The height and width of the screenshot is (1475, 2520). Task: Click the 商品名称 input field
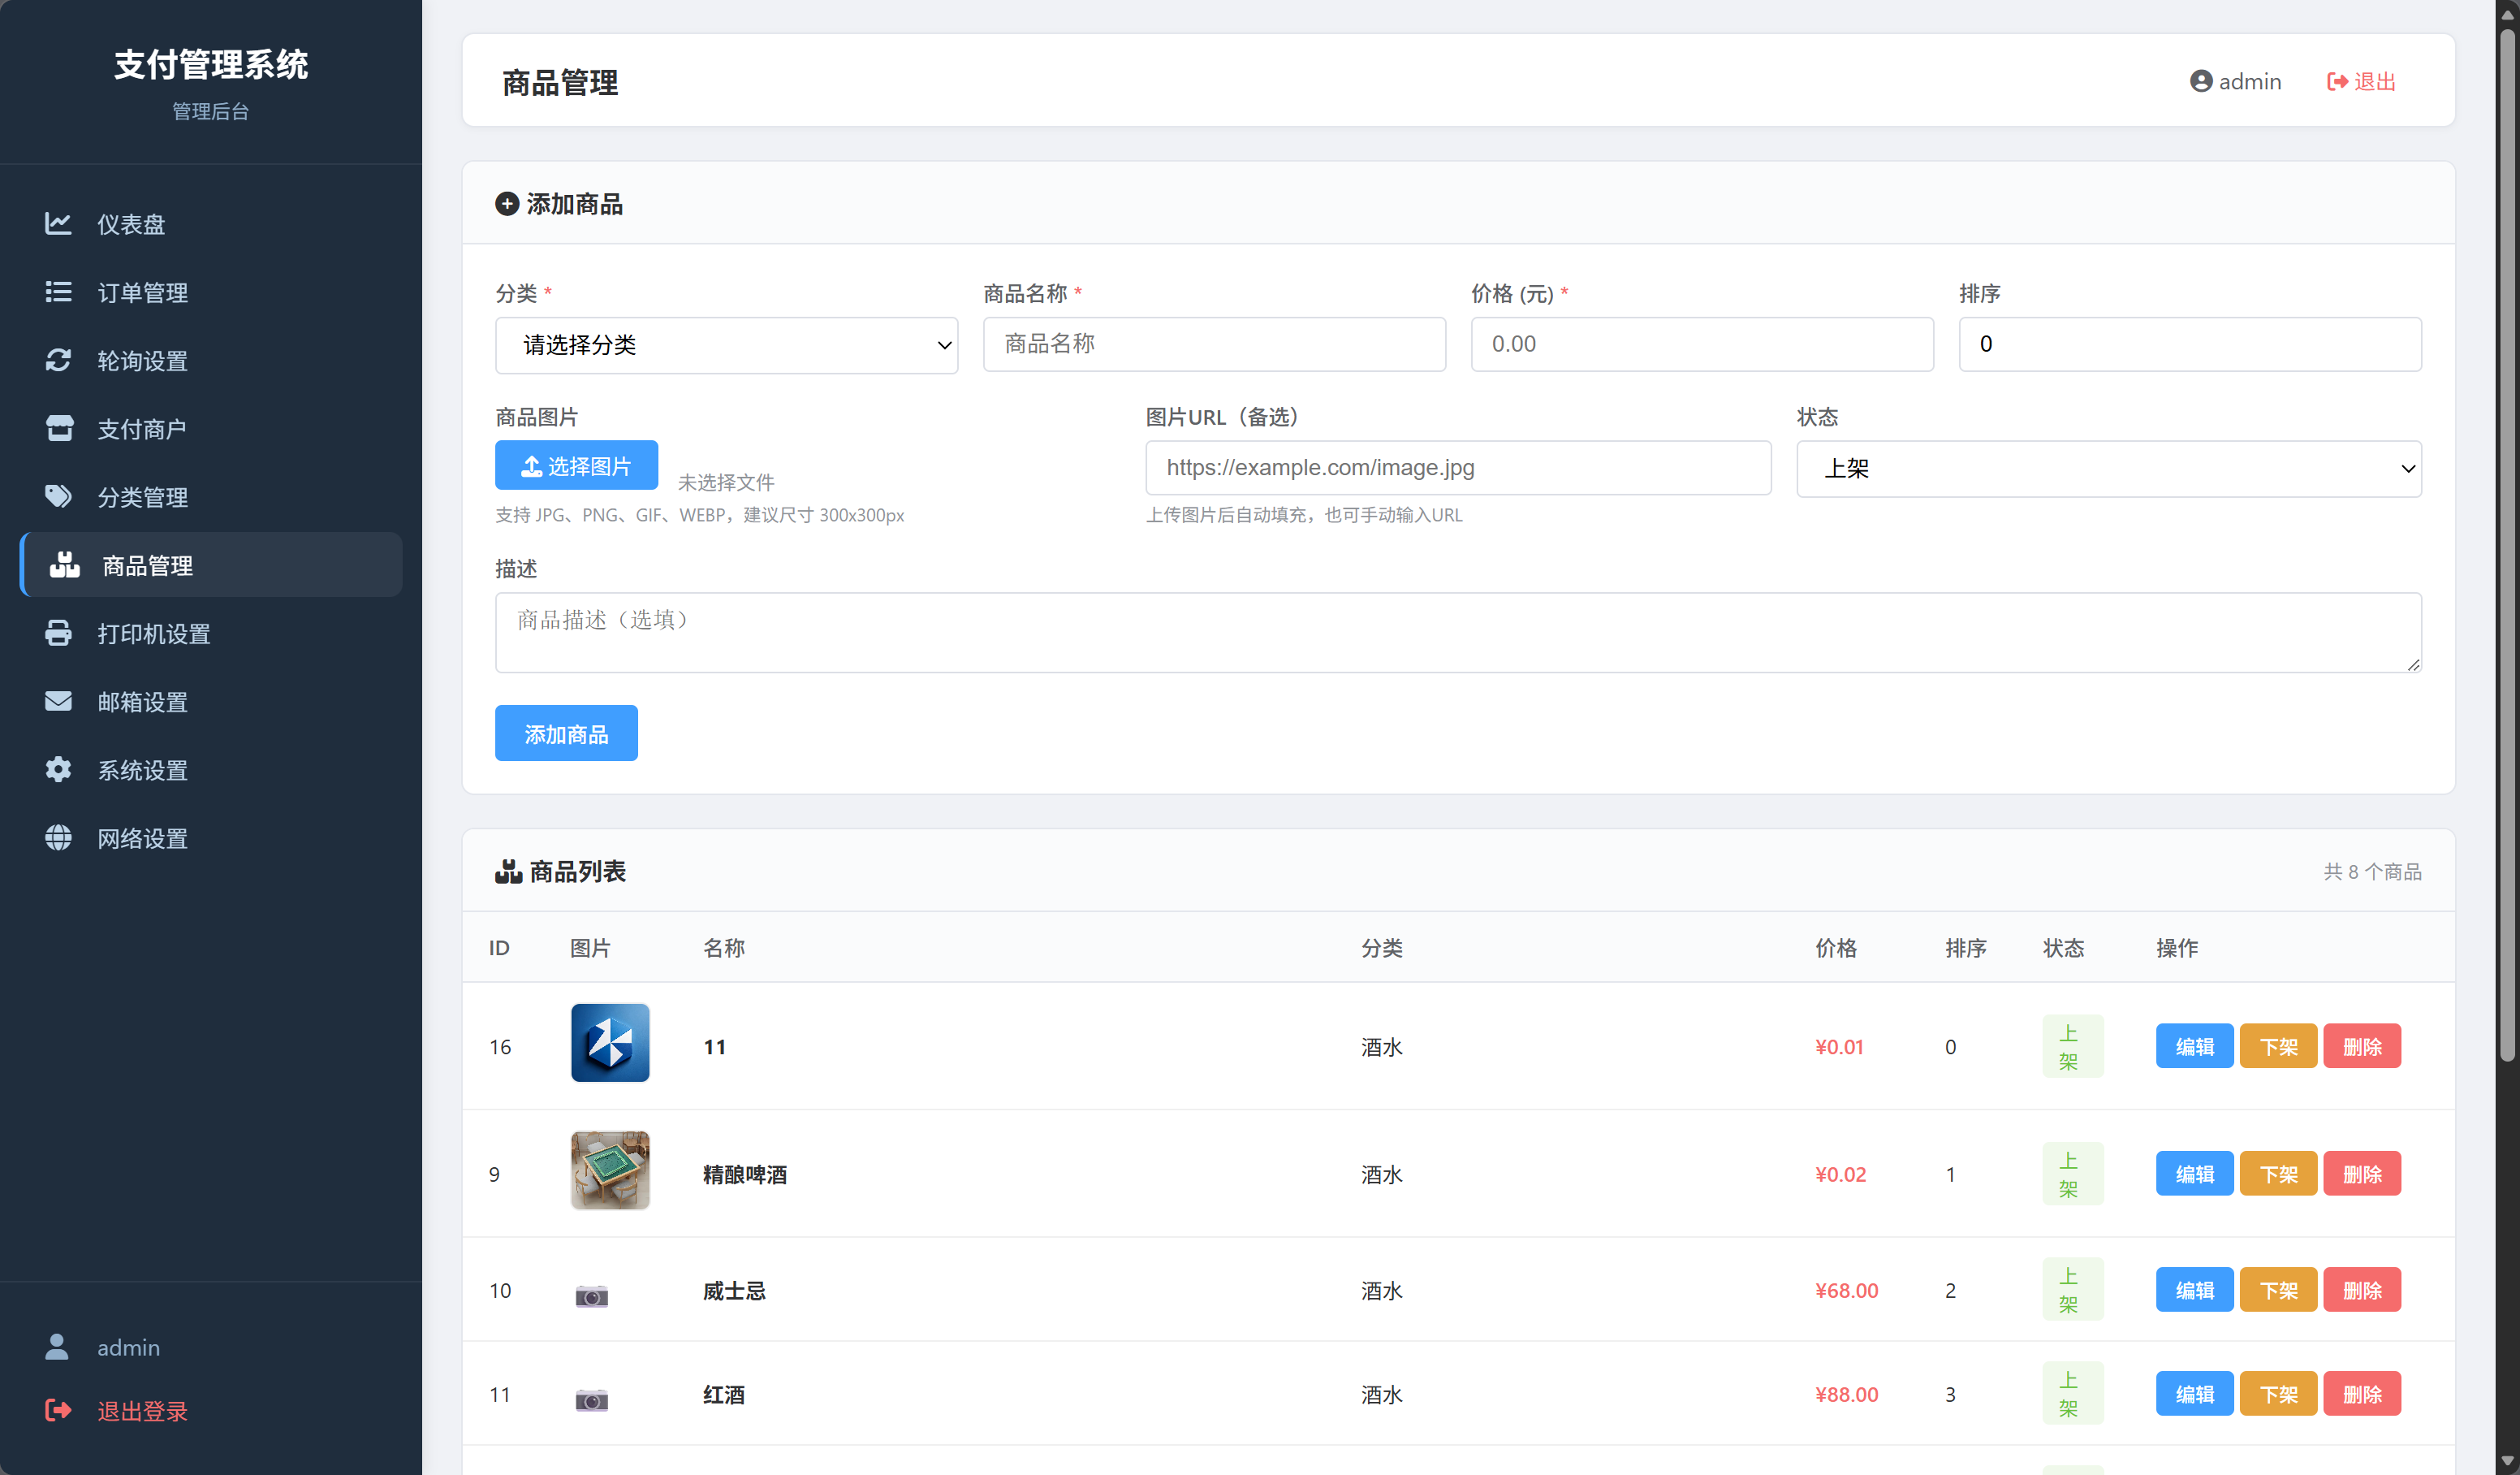(1214, 344)
